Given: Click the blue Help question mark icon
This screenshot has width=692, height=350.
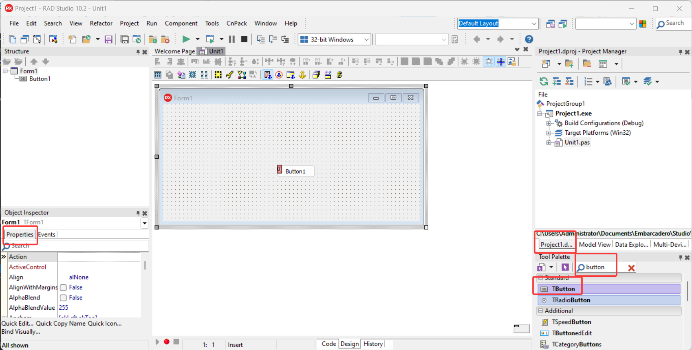Looking at the screenshot, I should tap(529, 39).
